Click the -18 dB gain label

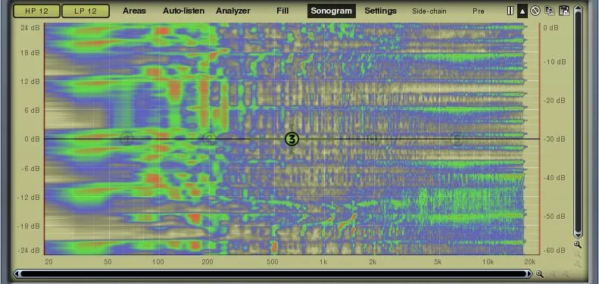pos(29,226)
